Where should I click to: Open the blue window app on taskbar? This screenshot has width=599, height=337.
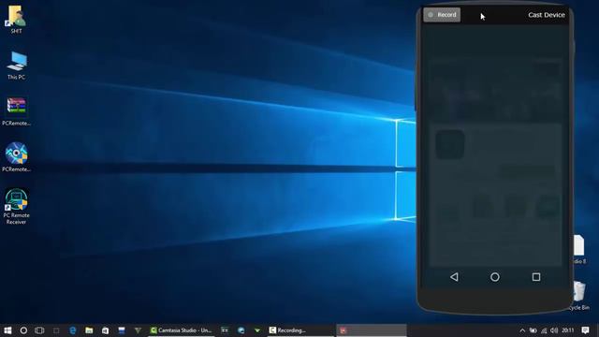(x=122, y=330)
